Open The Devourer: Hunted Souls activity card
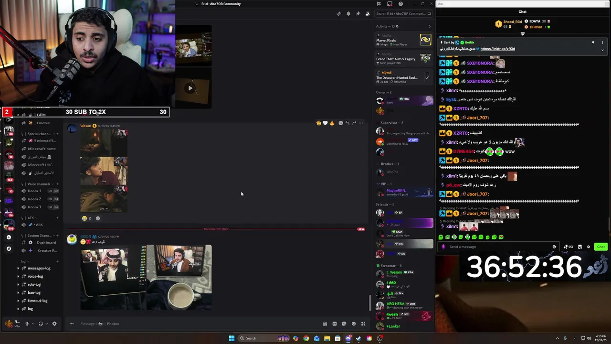Image resolution: width=611 pixels, height=344 pixels. [404, 77]
